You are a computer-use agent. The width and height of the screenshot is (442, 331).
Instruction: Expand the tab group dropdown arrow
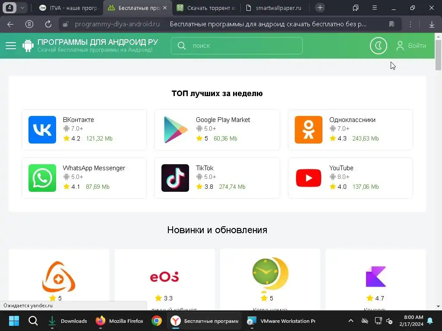click(x=22, y=8)
